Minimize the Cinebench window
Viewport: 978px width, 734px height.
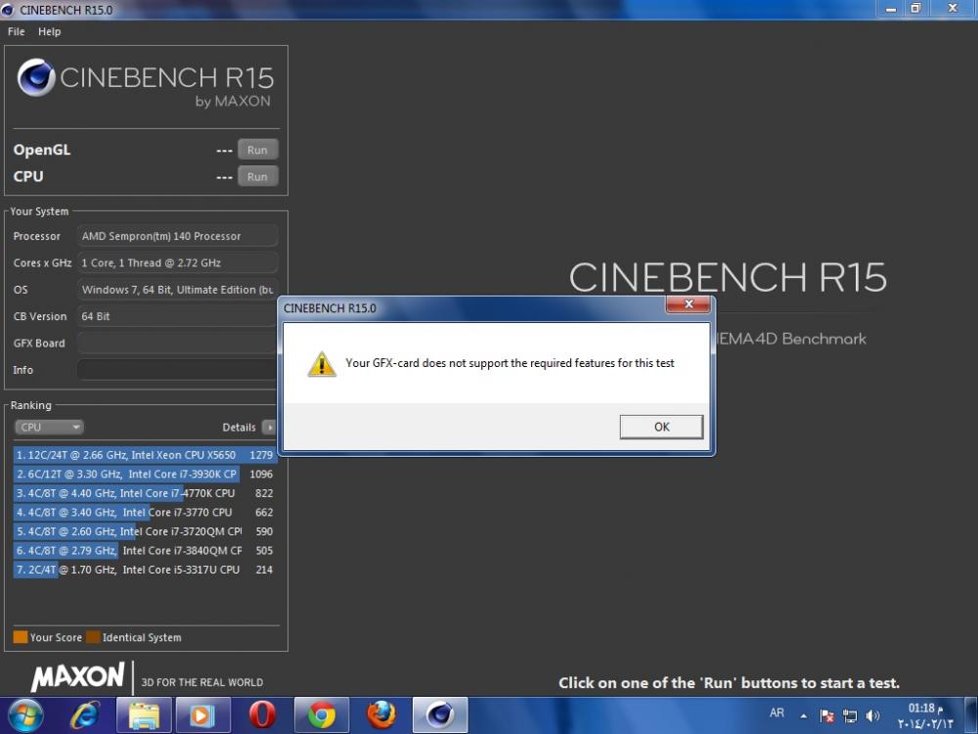coord(891,9)
